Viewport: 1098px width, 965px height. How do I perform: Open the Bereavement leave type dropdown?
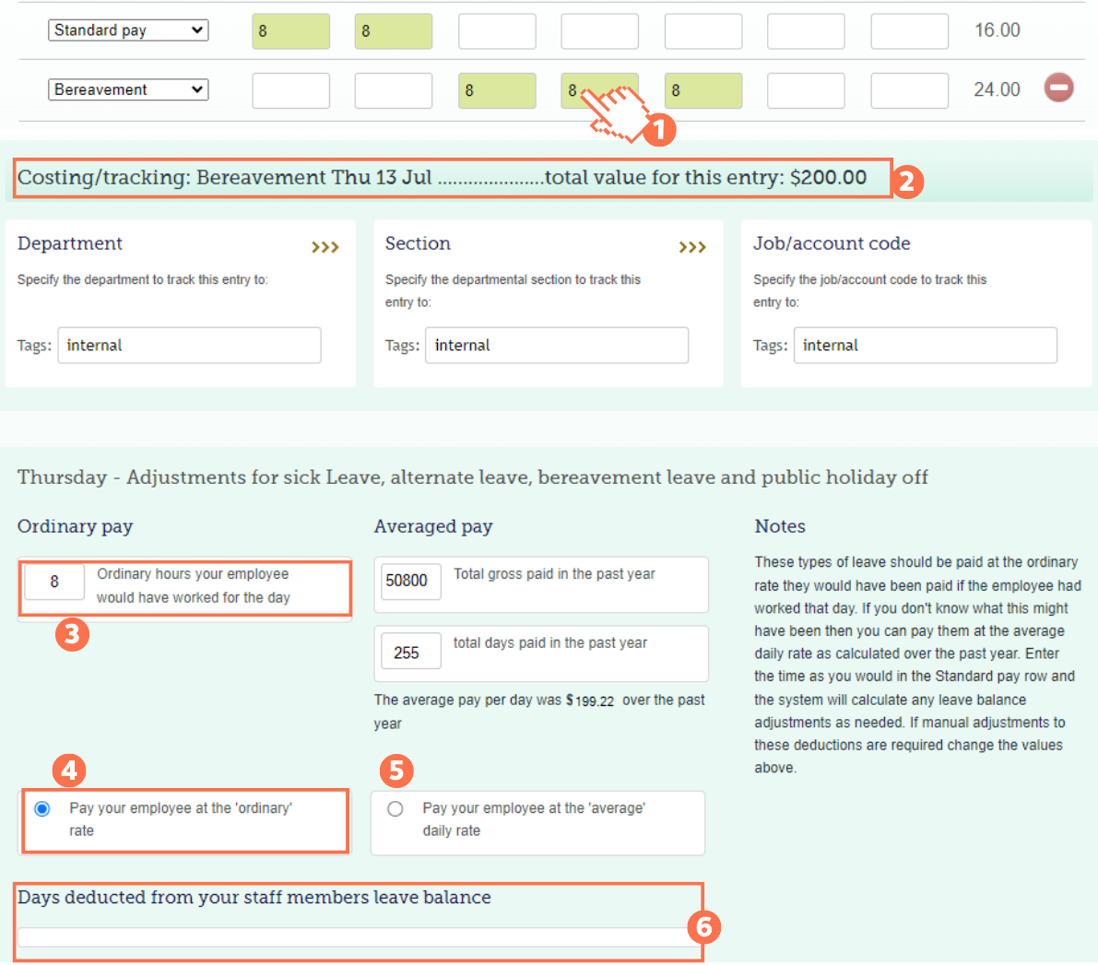coord(127,88)
